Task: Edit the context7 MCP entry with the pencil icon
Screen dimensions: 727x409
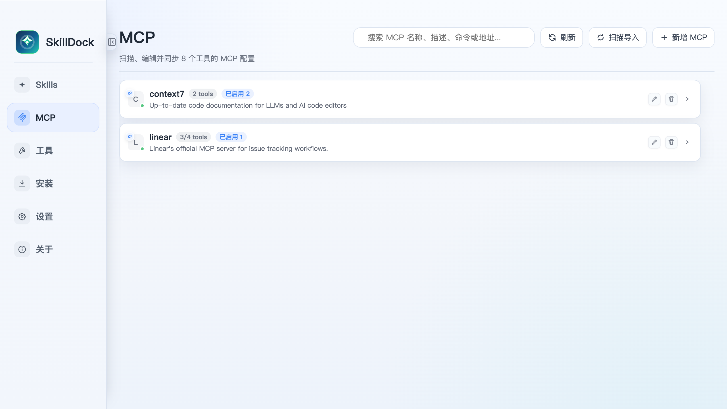Action: pos(654,99)
